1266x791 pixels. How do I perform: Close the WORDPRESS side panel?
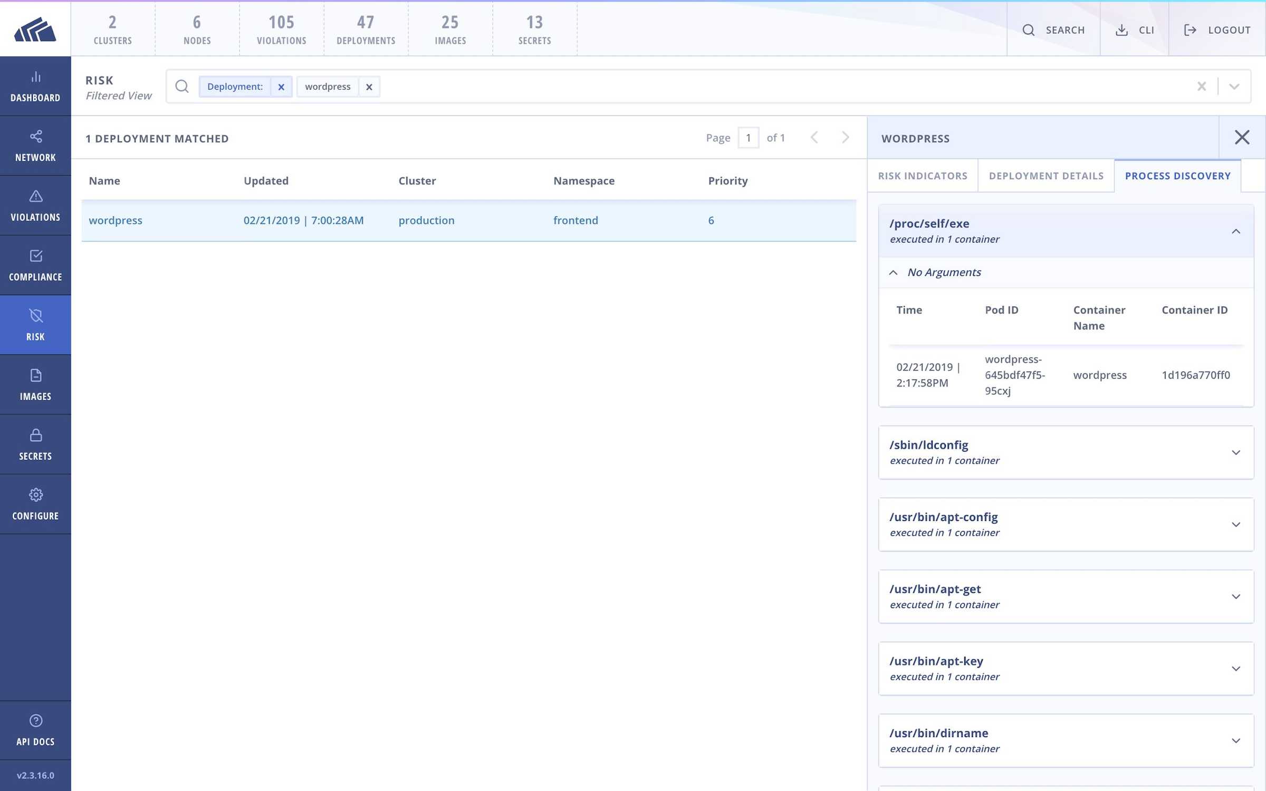pyautogui.click(x=1242, y=138)
